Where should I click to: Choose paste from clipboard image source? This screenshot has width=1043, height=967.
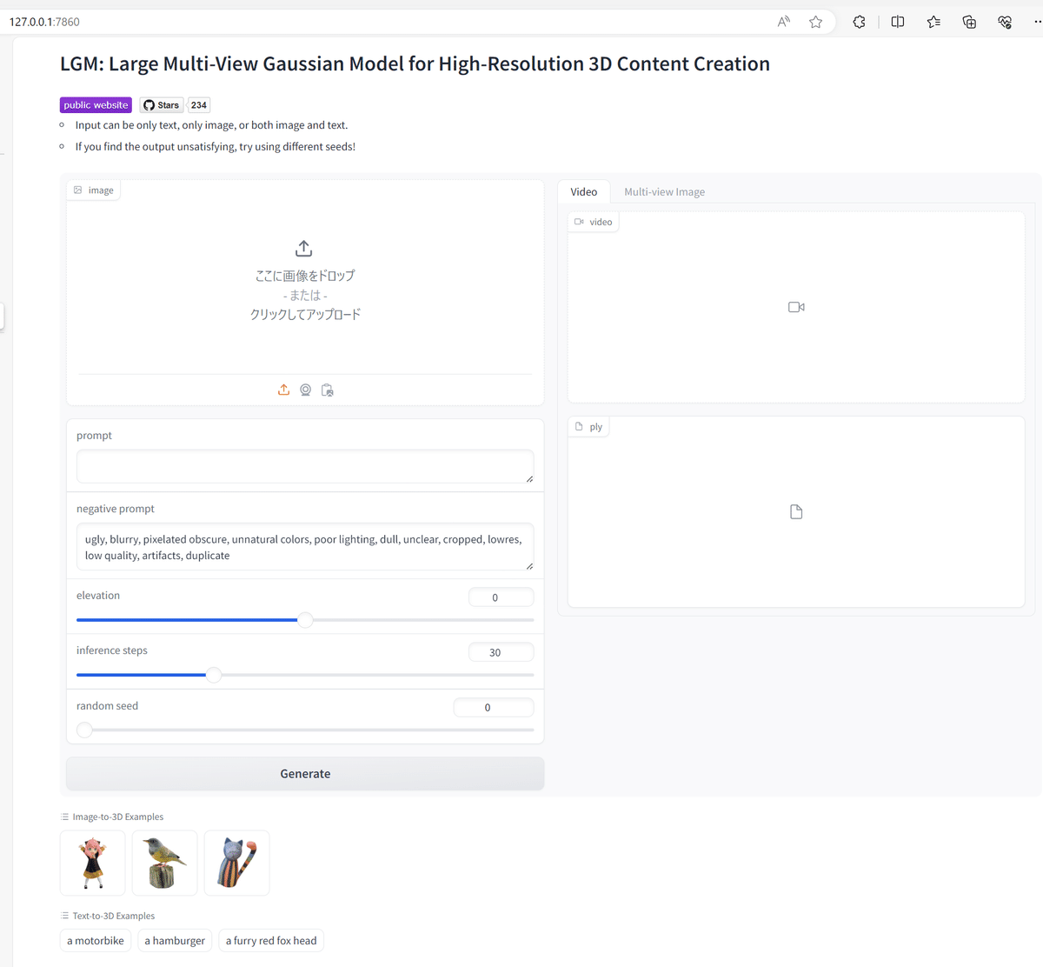tap(328, 390)
